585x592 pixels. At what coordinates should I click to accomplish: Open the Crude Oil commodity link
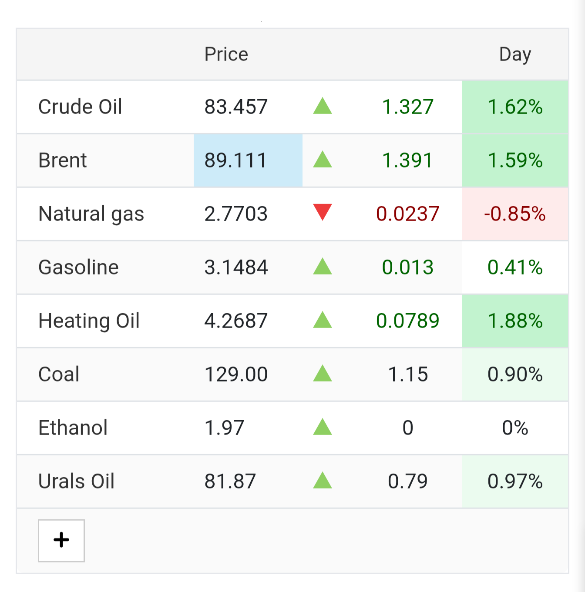pyautogui.click(x=80, y=107)
